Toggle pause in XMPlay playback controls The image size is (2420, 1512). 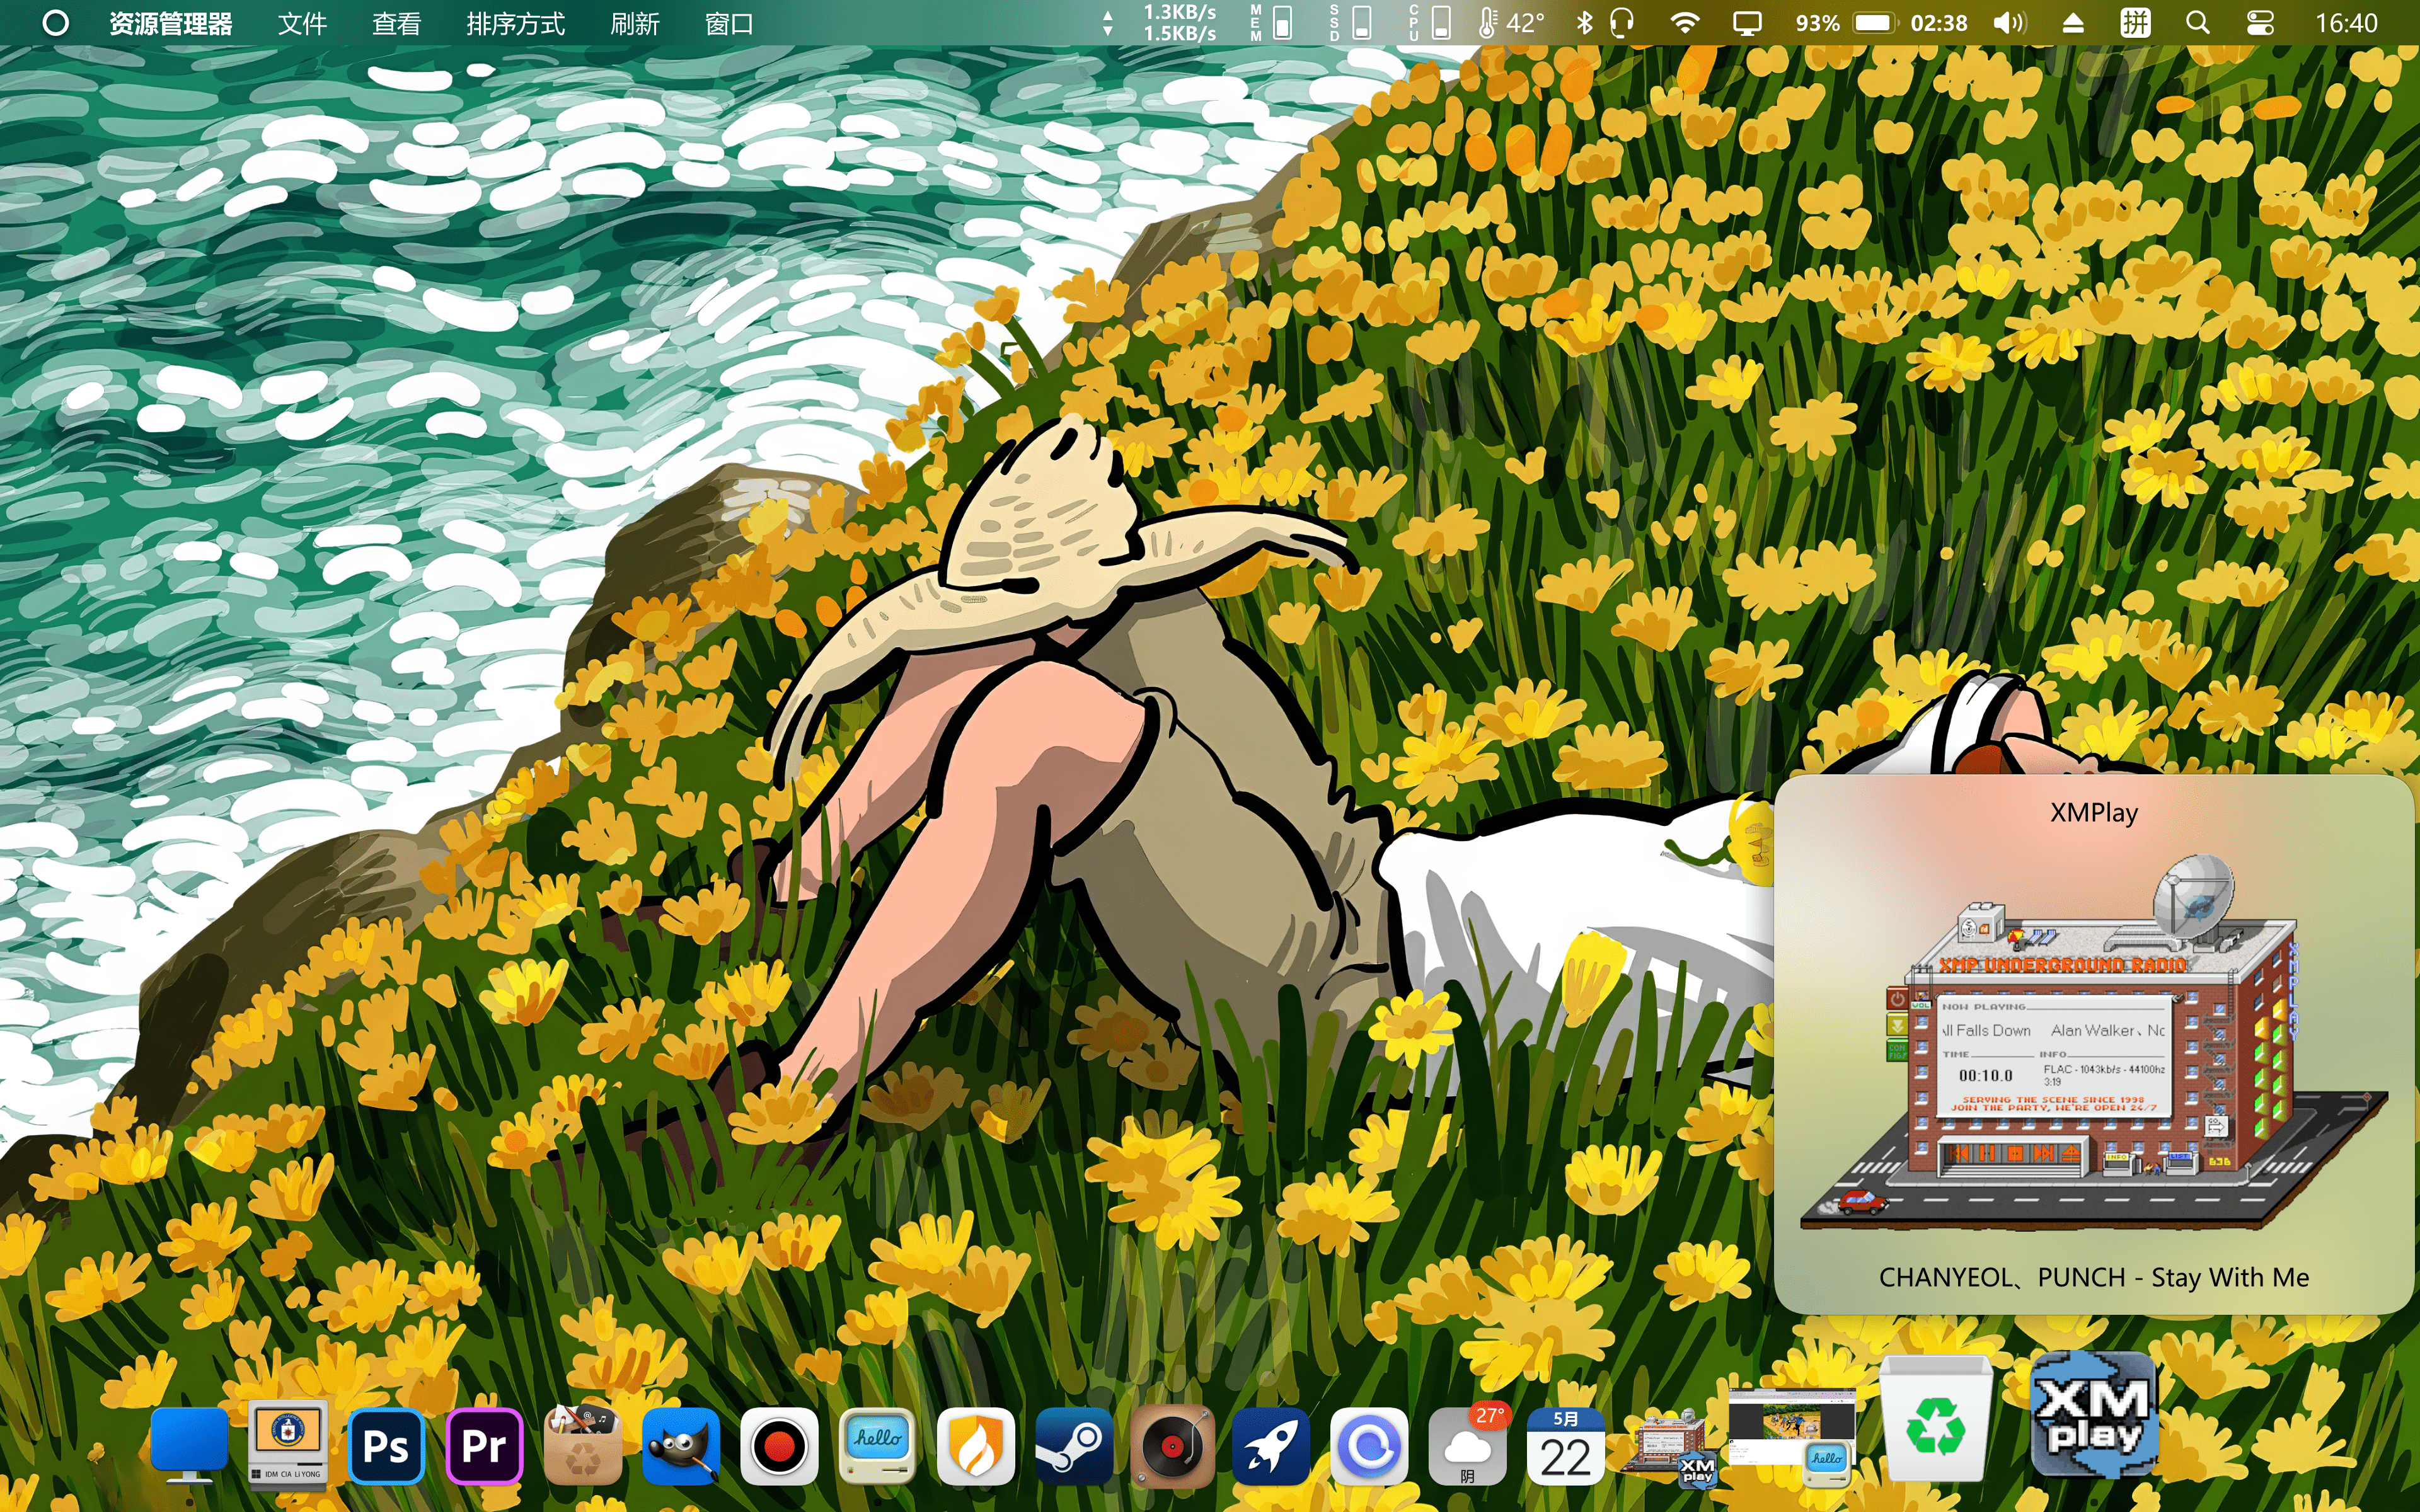pos(1986,1154)
